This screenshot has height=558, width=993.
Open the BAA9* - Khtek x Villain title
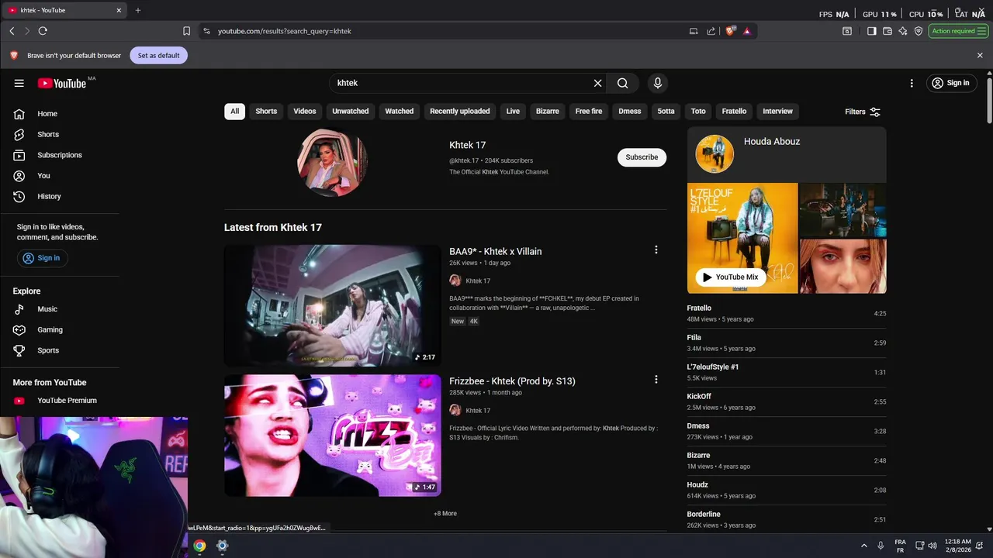tap(496, 251)
